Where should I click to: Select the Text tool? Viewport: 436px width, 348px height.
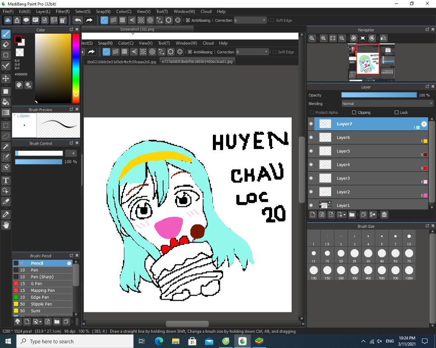(6, 181)
